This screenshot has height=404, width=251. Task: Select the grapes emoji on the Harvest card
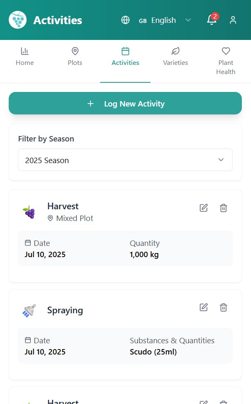pyautogui.click(x=29, y=212)
